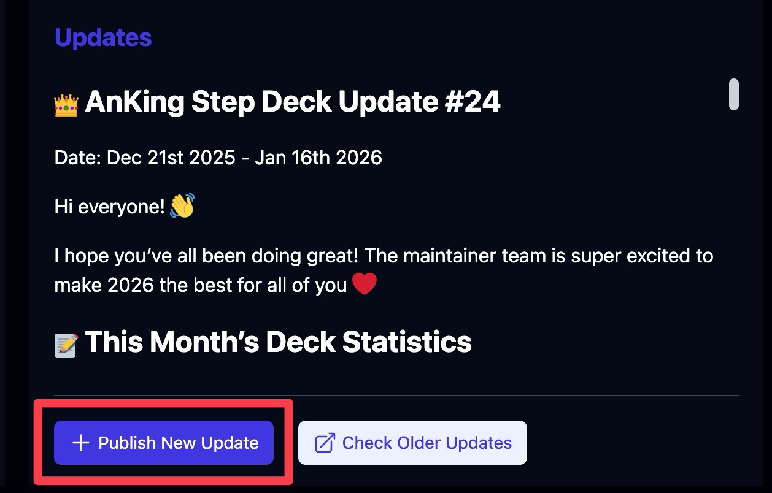Click the red heart emoji

click(365, 285)
